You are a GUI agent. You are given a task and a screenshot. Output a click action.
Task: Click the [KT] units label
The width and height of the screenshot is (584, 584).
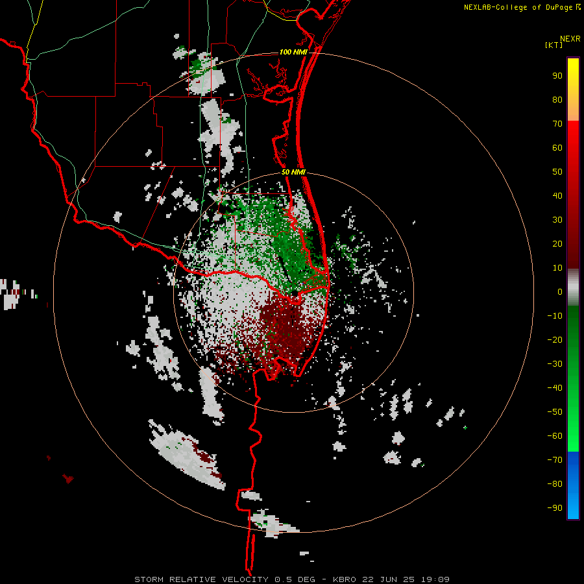[554, 45]
